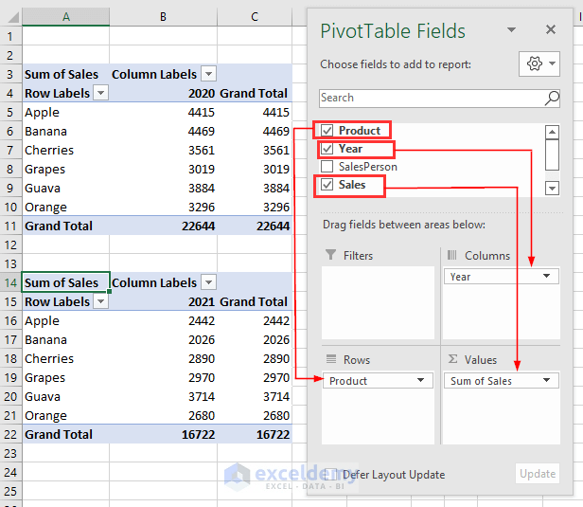The width and height of the screenshot is (583, 507).
Task: Select row 23 header
Action: [x=10, y=453]
